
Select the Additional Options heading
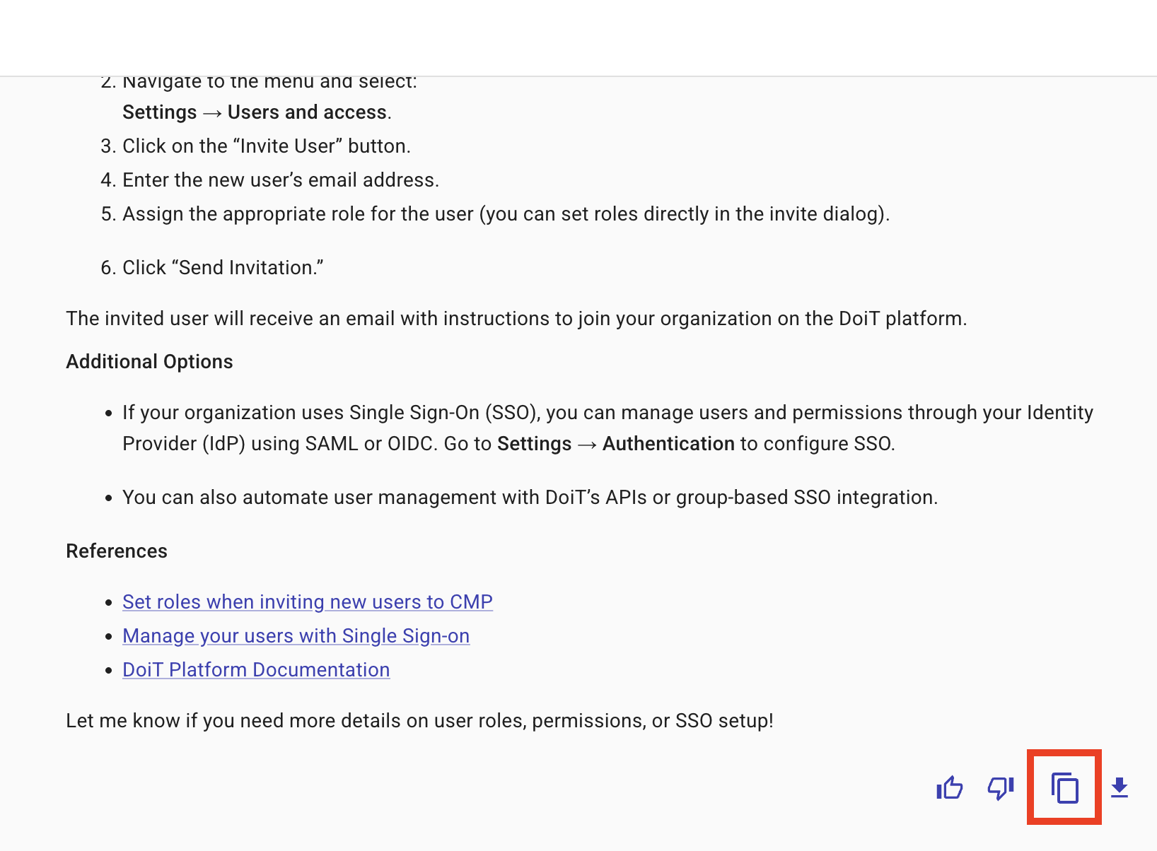[149, 361]
